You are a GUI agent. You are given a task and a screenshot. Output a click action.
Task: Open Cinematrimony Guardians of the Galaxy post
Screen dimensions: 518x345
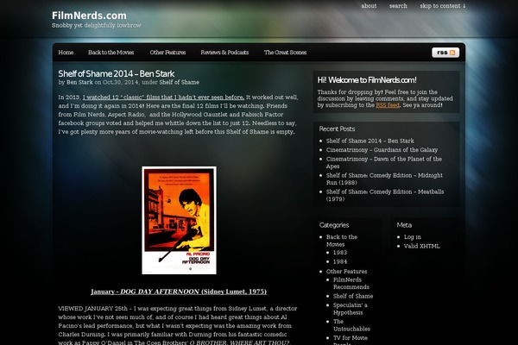tap(382, 149)
